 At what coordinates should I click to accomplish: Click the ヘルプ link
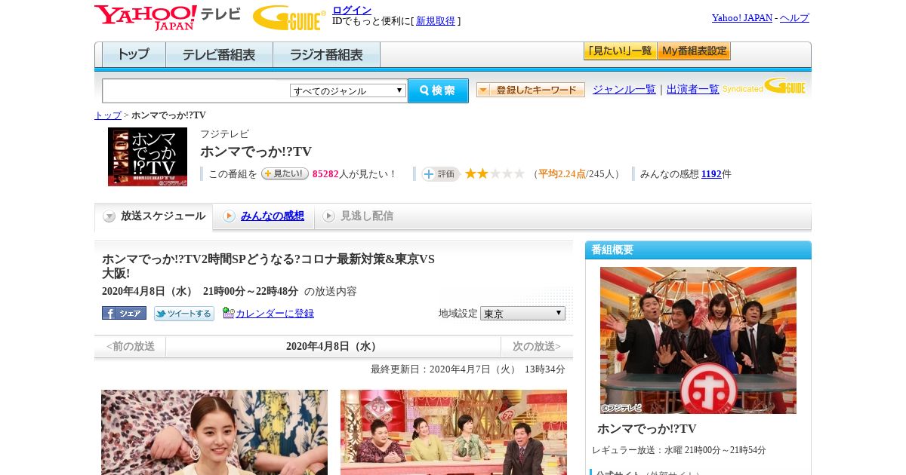pos(794,18)
